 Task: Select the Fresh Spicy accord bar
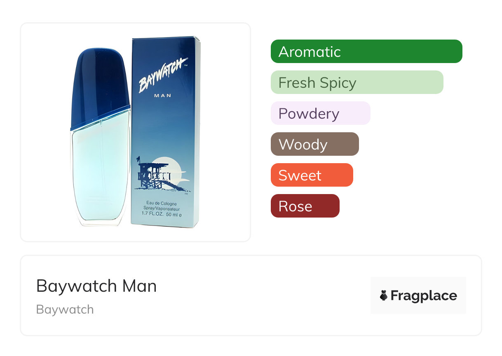(357, 82)
